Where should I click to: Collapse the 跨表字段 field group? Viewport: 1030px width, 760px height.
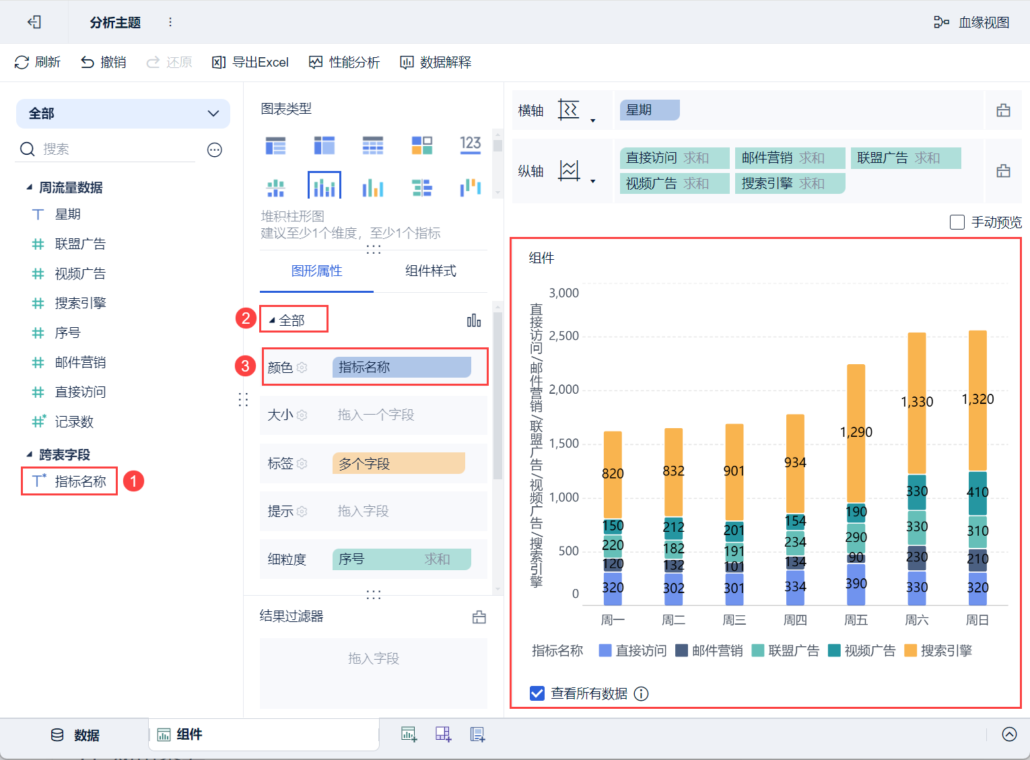click(x=30, y=454)
